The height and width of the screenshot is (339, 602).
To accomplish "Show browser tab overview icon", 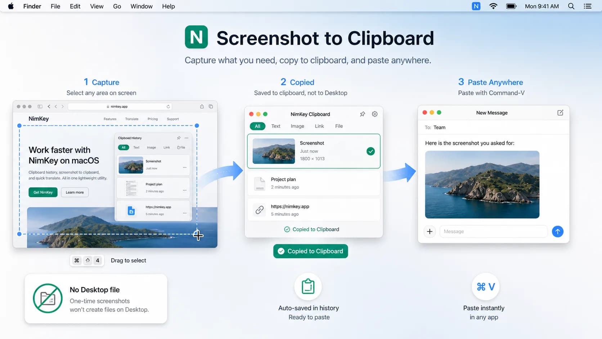I will click(x=211, y=107).
